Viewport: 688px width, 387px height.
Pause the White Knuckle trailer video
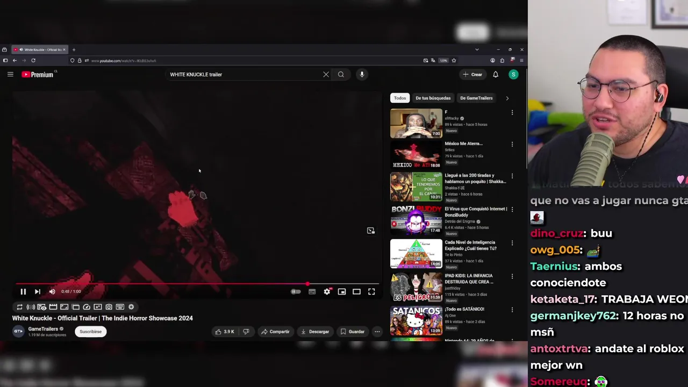point(23,291)
